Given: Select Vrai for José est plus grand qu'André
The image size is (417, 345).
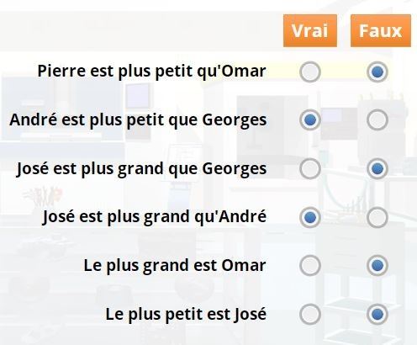Looking at the screenshot, I should [310, 217].
